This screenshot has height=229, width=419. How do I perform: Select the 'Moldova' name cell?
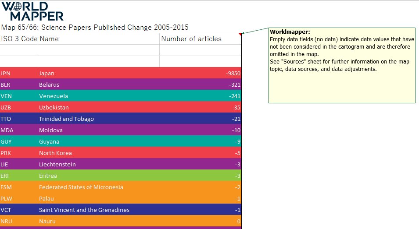99,130
